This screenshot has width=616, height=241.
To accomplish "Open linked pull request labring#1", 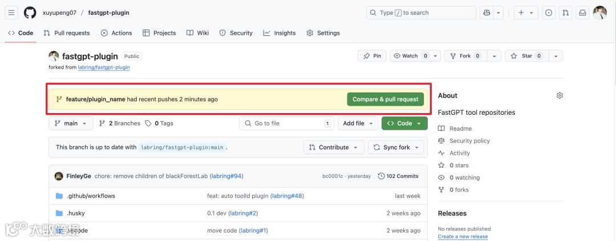I will pos(253,230).
